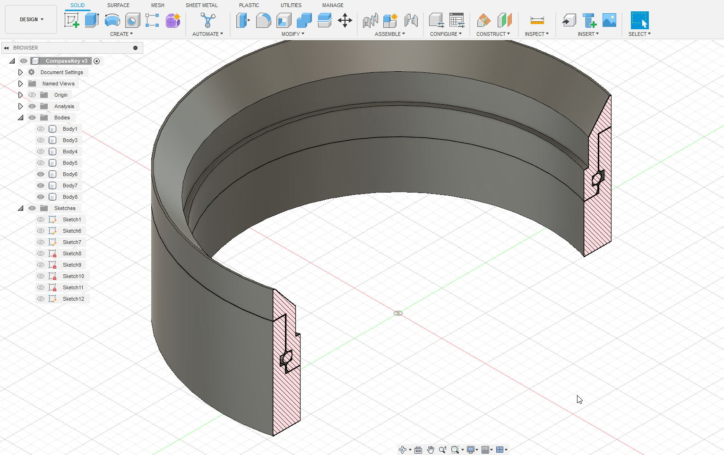Open the Create dropdown menu
724x455 pixels.
pyautogui.click(x=121, y=34)
